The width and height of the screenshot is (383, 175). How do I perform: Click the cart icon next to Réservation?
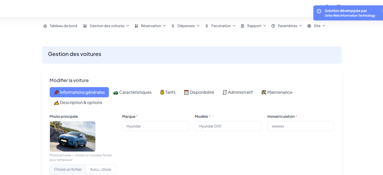tap(136, 26)
